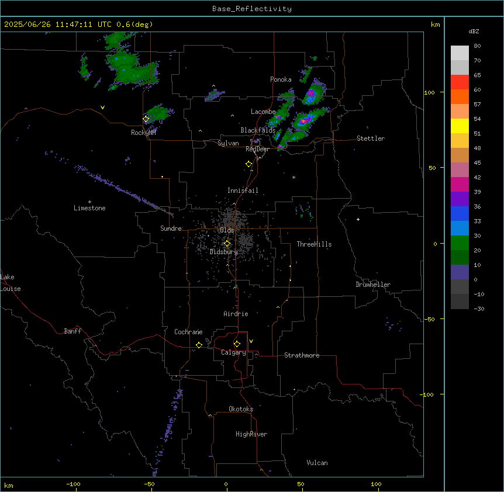The width and height of the screenshot is (504, 492).
Task: Click the Base_Reflectivity title text
Action: [252, 9]
